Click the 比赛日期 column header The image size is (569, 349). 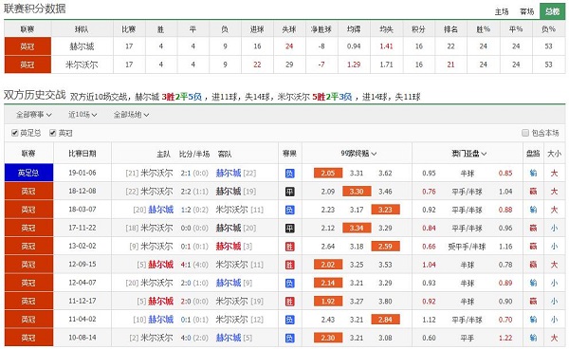pyautogui.click(x=83, y=154)
